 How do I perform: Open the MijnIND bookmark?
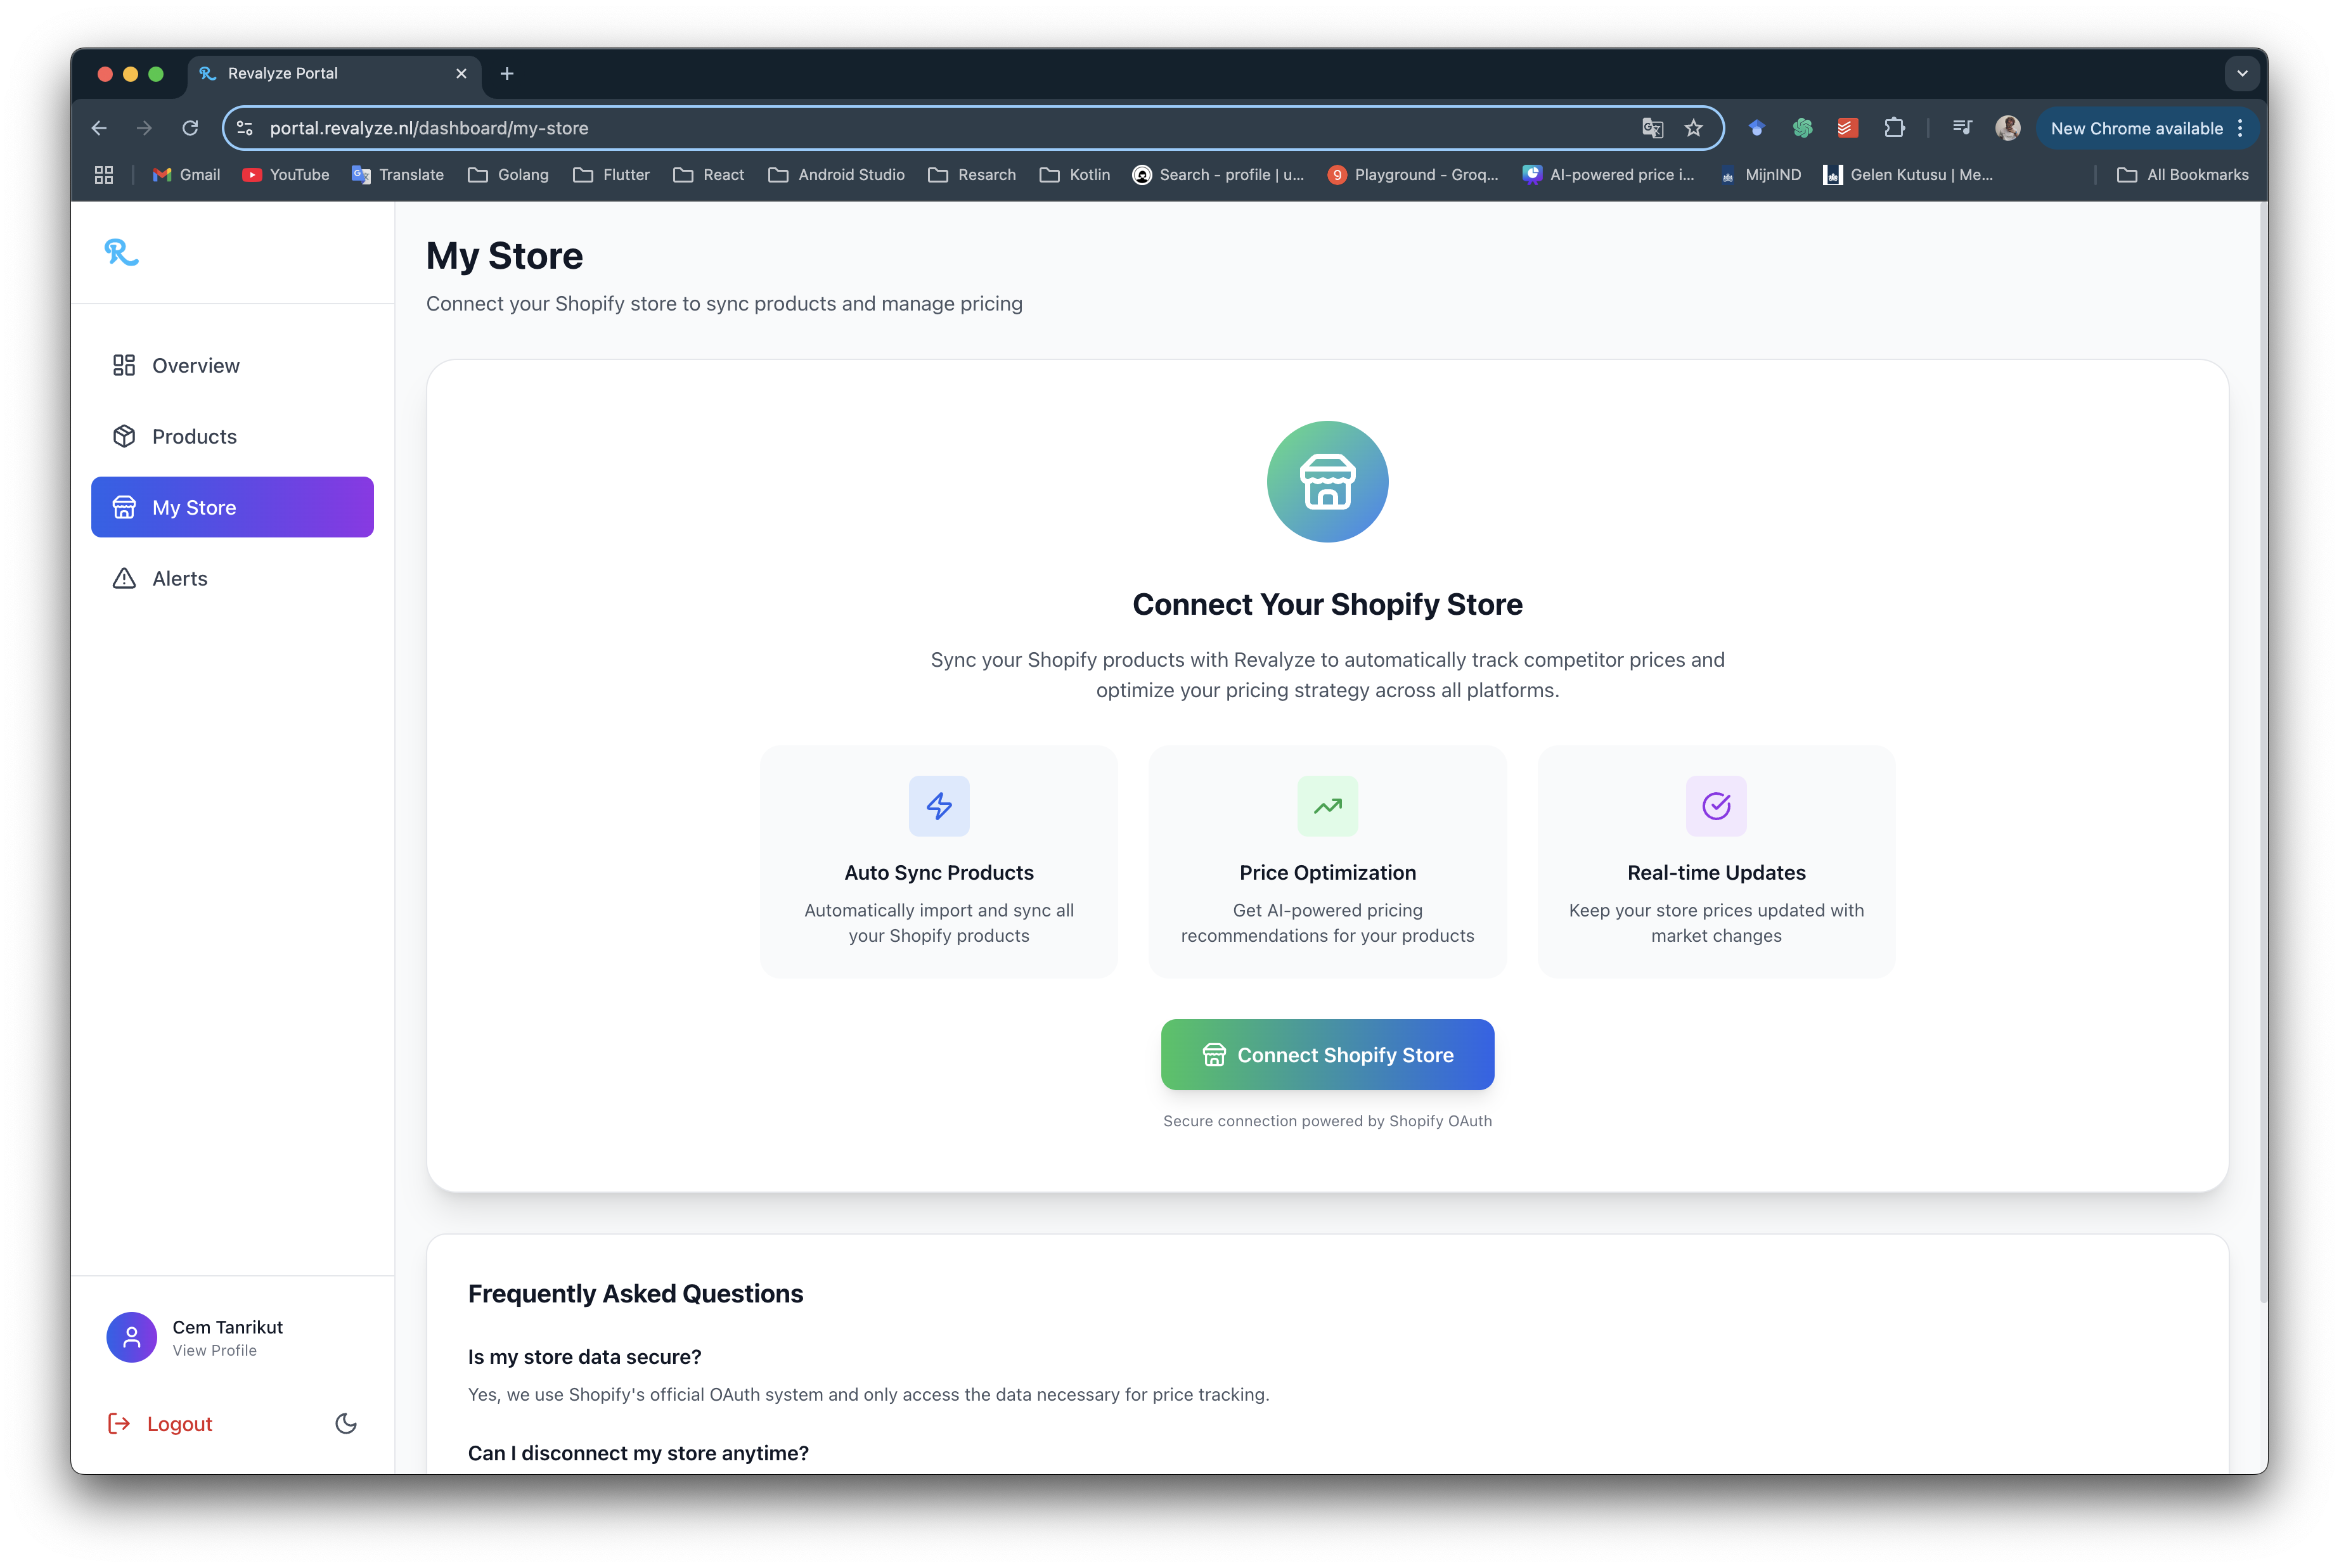(1760, 175)
